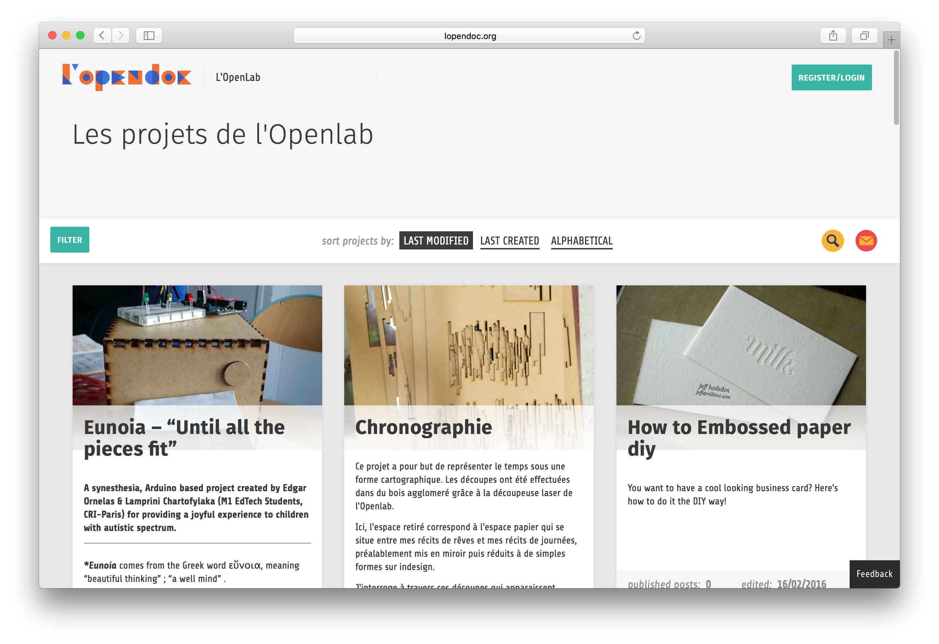The height and width of the screenshot is (644, 939).
Task: Click the 'sort projects by:' label
Action: pyautogui.click(x=357, y=241)
